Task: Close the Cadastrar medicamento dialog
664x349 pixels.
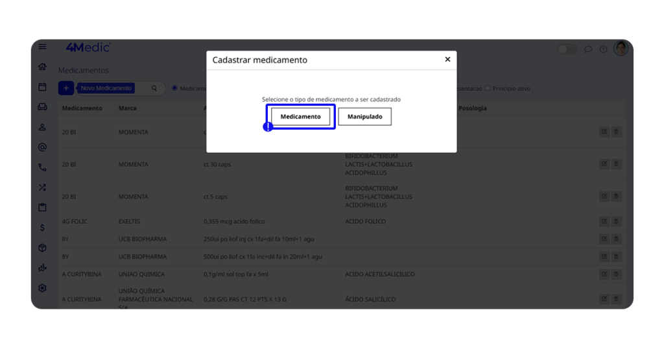Action: (447, 60)
